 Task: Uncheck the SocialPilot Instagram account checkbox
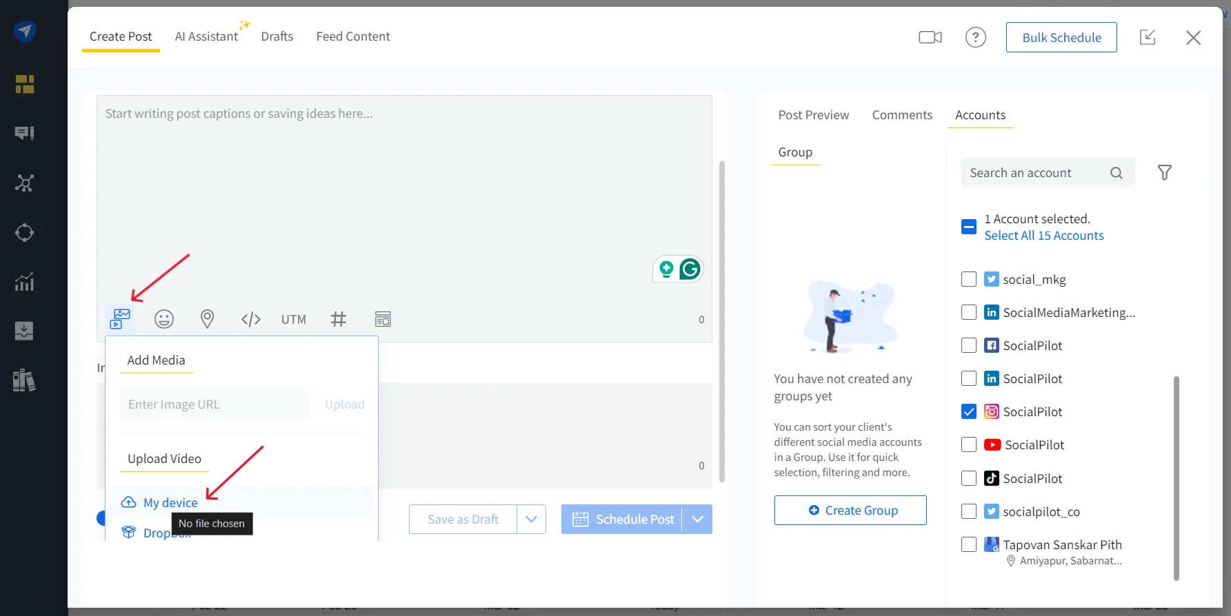pyautogui.click(x=969, y=411)
